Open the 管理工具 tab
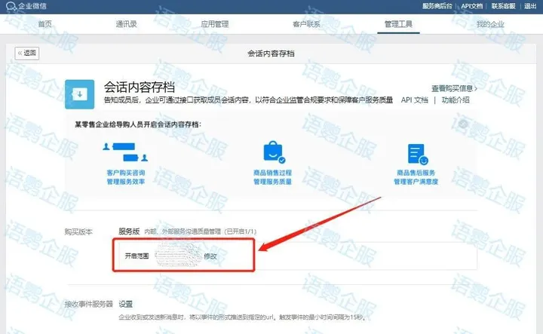Image resolution: width=543 pixels, height=334 pixels. (x=398, y=24)
